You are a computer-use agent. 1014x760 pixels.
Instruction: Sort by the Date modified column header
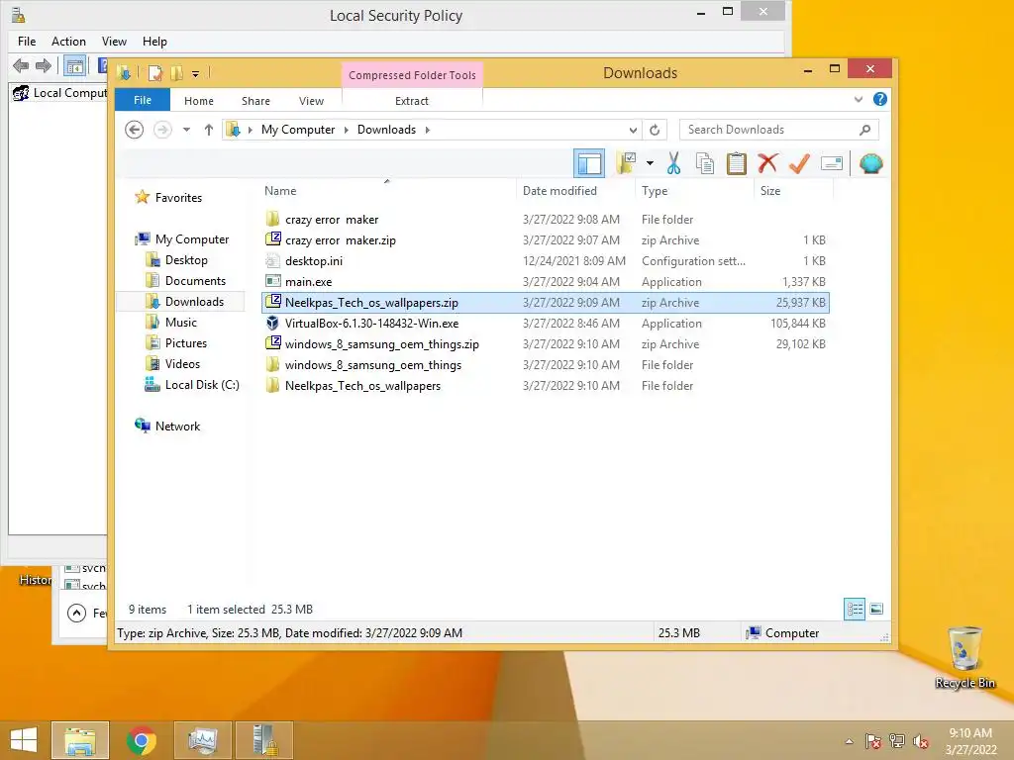point(575,191)
